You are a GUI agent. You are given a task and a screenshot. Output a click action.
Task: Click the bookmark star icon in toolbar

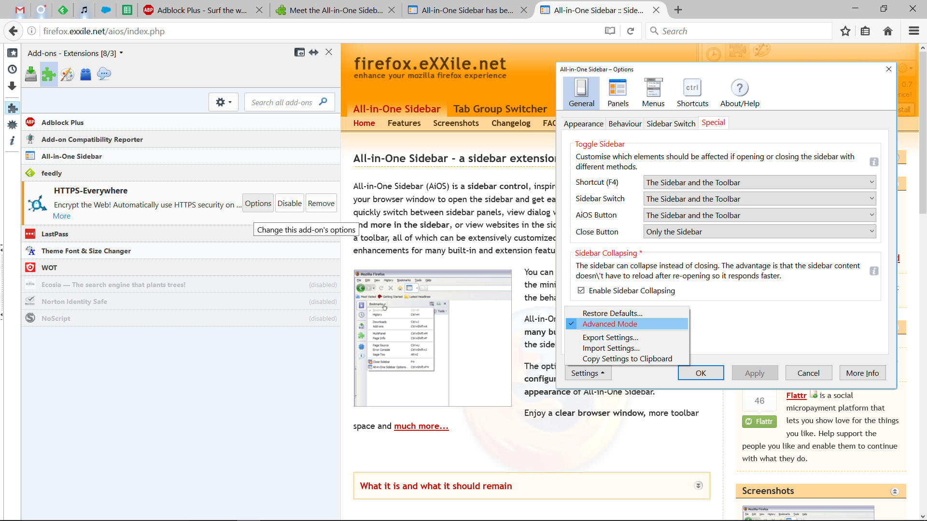pos(845,31)
